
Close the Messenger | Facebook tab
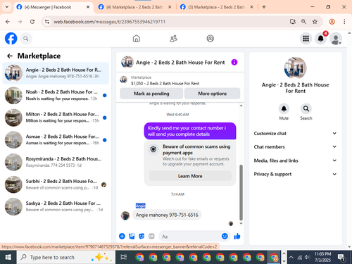tap(88, 7)
